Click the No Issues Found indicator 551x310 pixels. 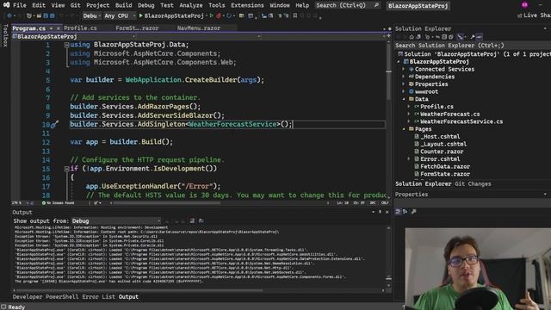(x=59, y=203)
